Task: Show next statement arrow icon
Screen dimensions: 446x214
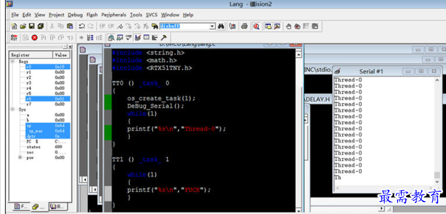Action: (x=81, y=38)
